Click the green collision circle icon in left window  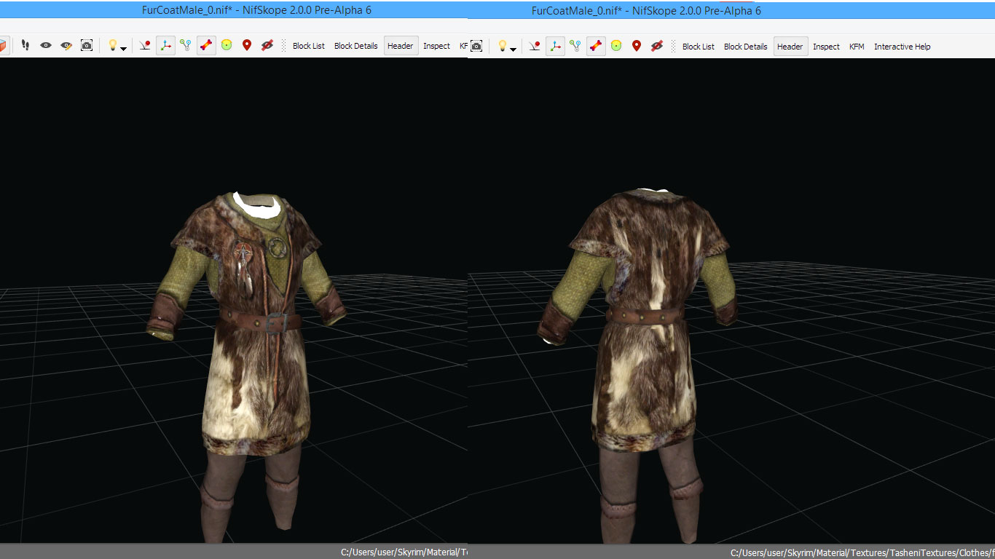(x=227, y=45)
